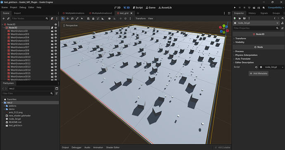Save the currently edited resource in the Inspector
Viewport: 285px width, 150px height.
(244, 18)
